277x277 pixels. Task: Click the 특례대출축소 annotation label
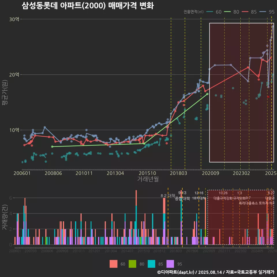click(248, 203)
